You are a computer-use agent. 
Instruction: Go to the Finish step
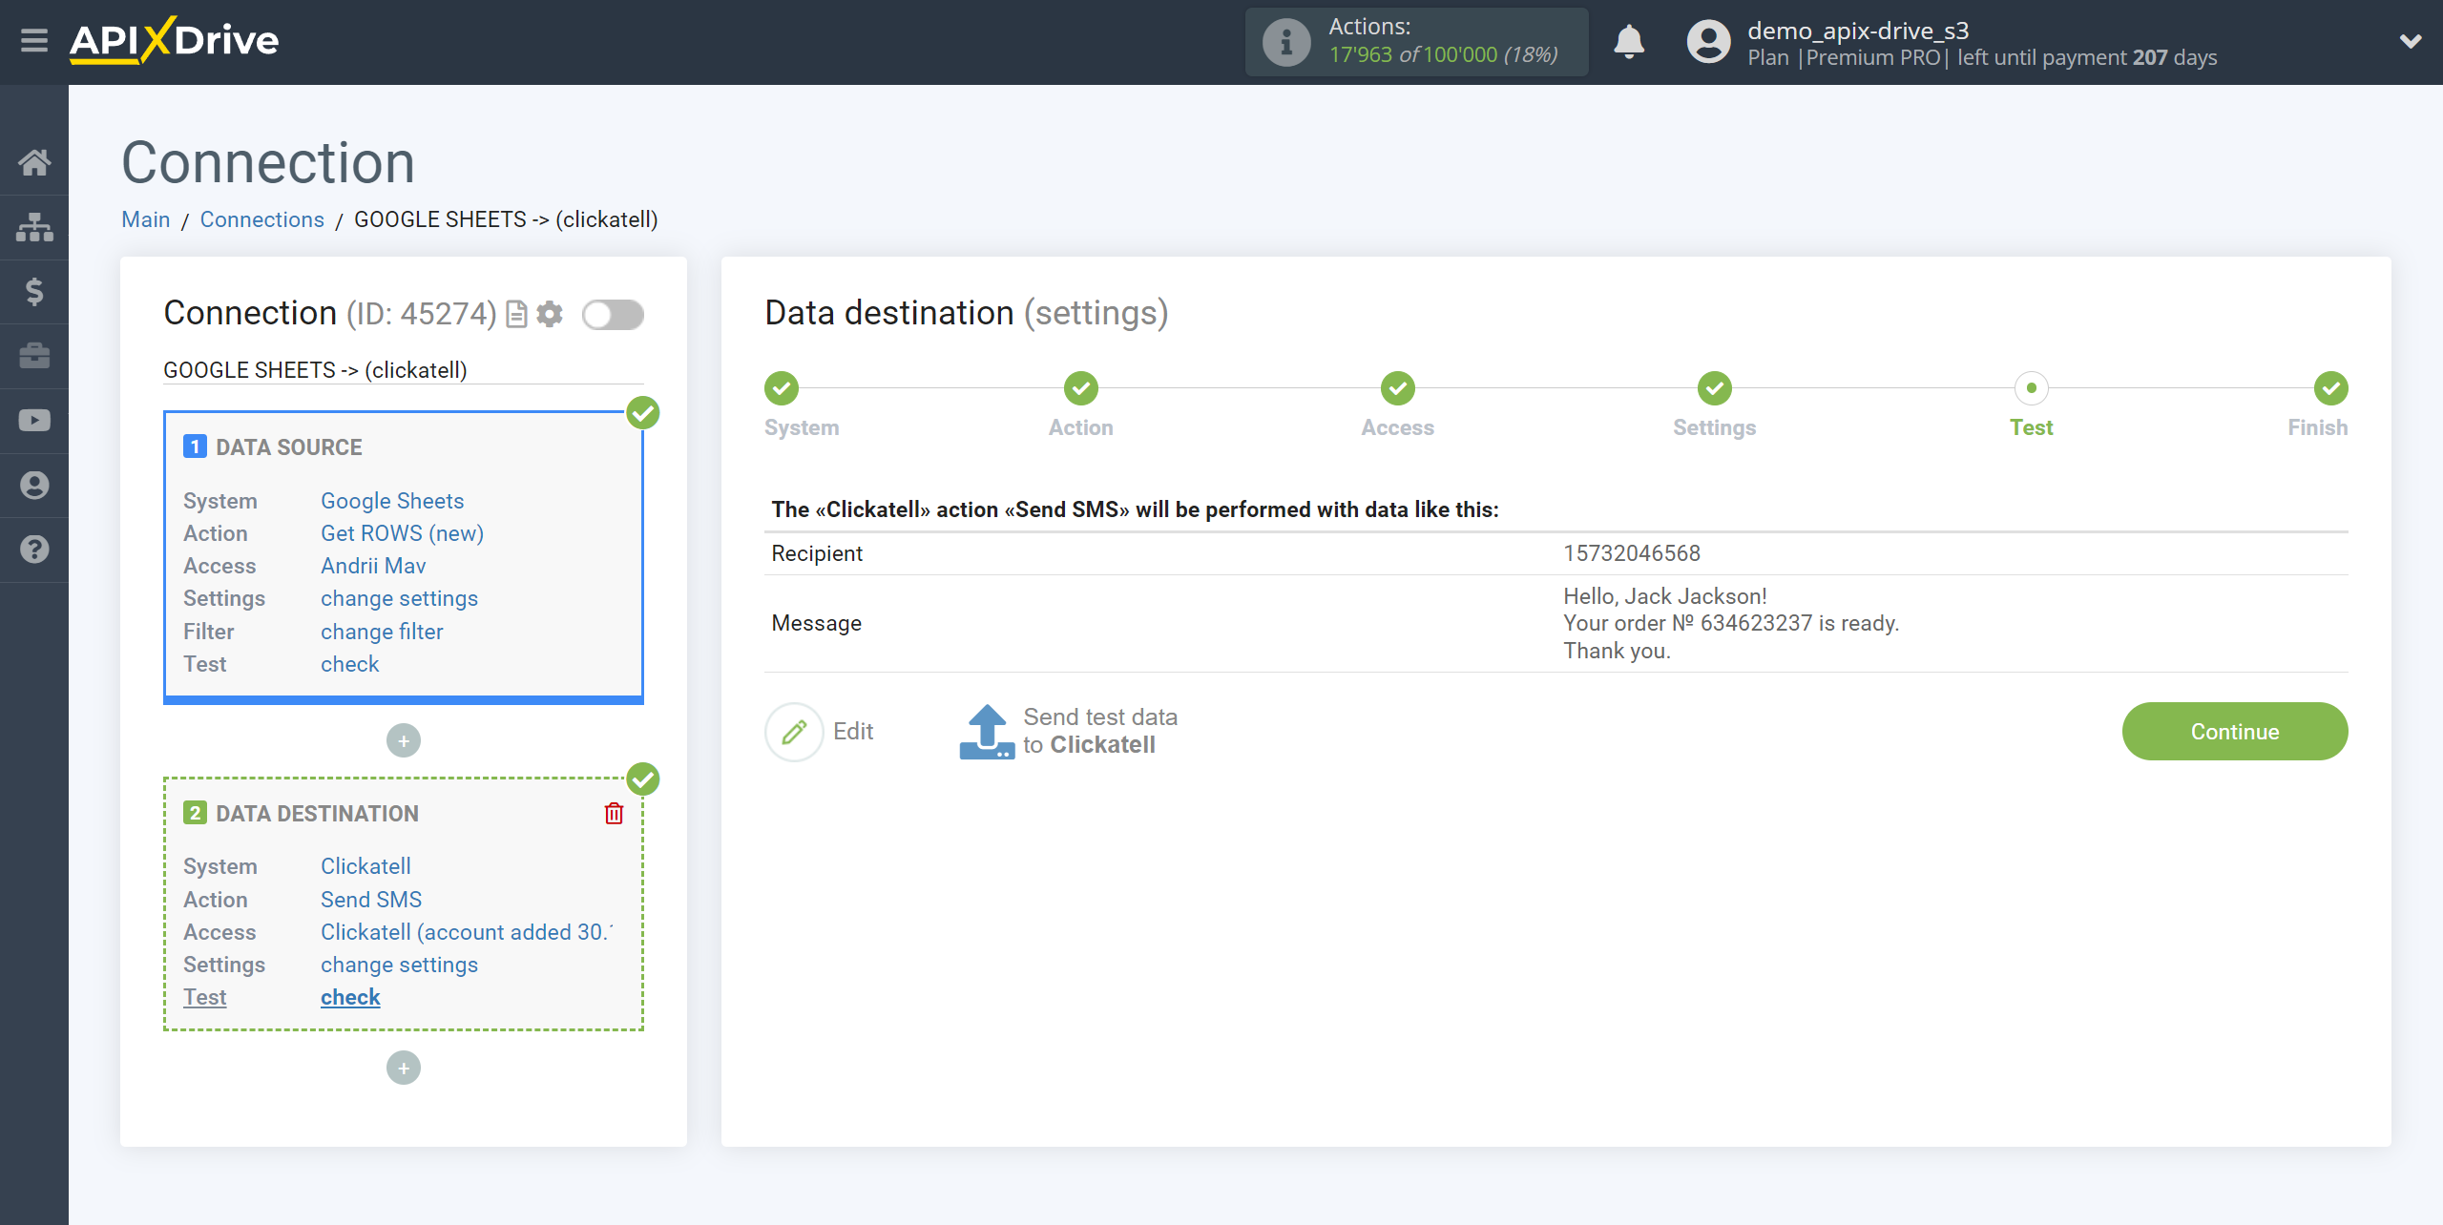point(2331,388)
